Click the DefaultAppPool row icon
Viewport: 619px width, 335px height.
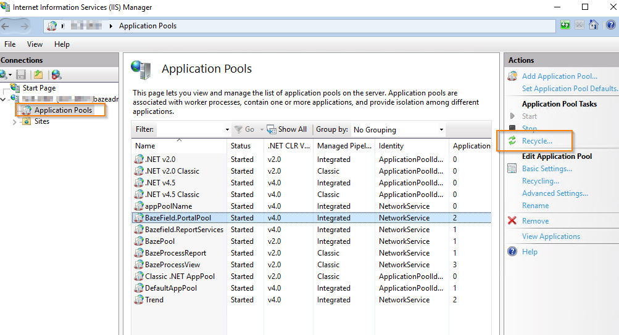pos(139,288)
